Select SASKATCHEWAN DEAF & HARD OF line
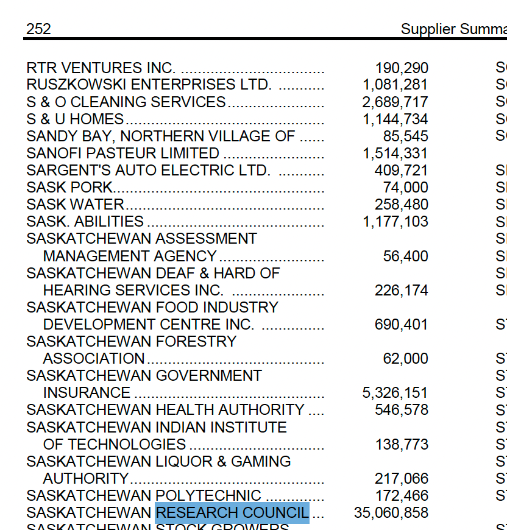507x530 pixels. (x=153, y=273)
